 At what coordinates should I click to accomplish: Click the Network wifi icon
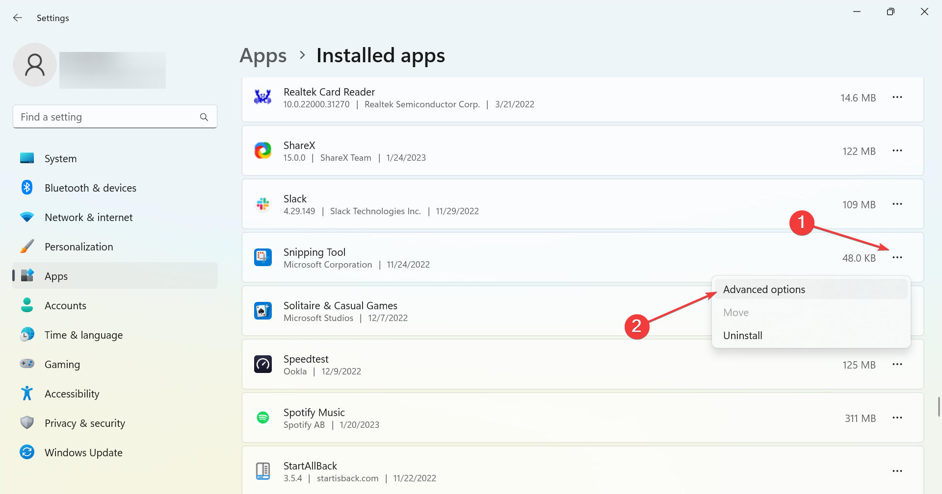(x=27, y=217)
